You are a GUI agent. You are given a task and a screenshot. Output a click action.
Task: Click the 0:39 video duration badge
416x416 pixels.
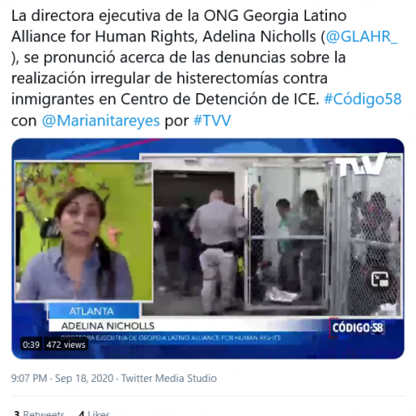pos(31,344)
